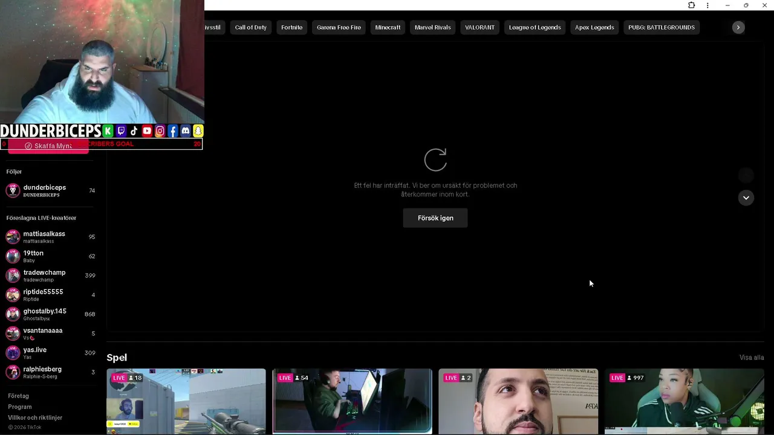Click the DUNDERBICEPS overlay name text
Image resolution: width=774 pixels, height=435 pixels.
tap(50, 131)
